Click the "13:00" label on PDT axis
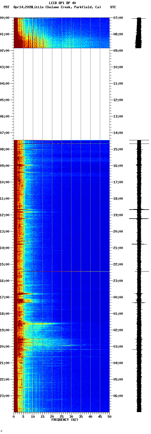151x434 pixels. pos(4,232)
